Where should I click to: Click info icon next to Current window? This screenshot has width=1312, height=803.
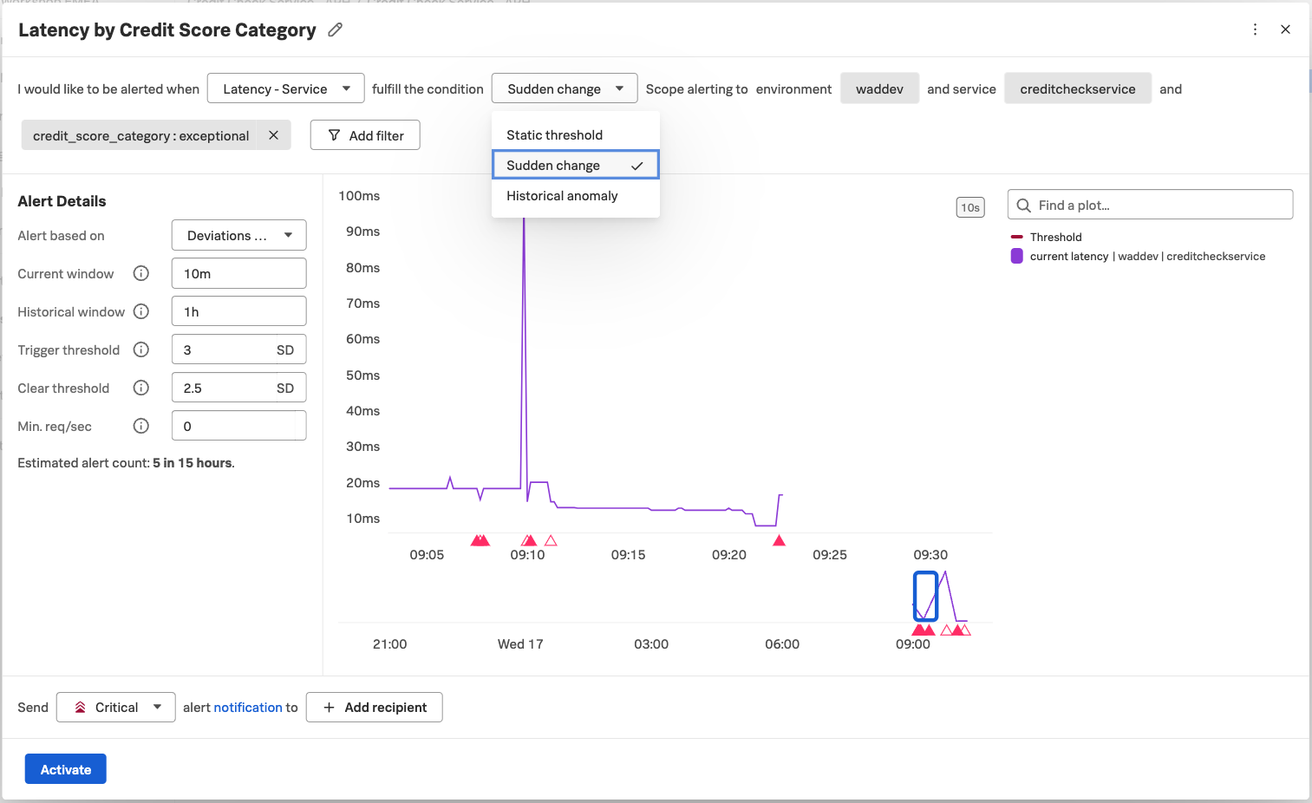[141, 274]
